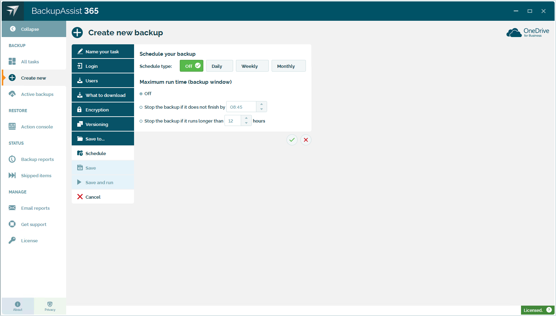Click the help question mark icon
556x316 pixels.
coord(549,310)
